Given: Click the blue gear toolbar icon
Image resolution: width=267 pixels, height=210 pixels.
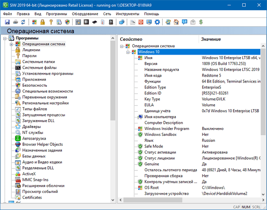Looking at the screenshot, I should [157, 22].
